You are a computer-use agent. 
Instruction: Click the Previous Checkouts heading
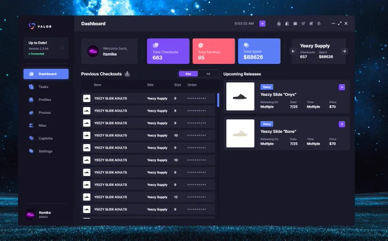(x=102, y=74)
